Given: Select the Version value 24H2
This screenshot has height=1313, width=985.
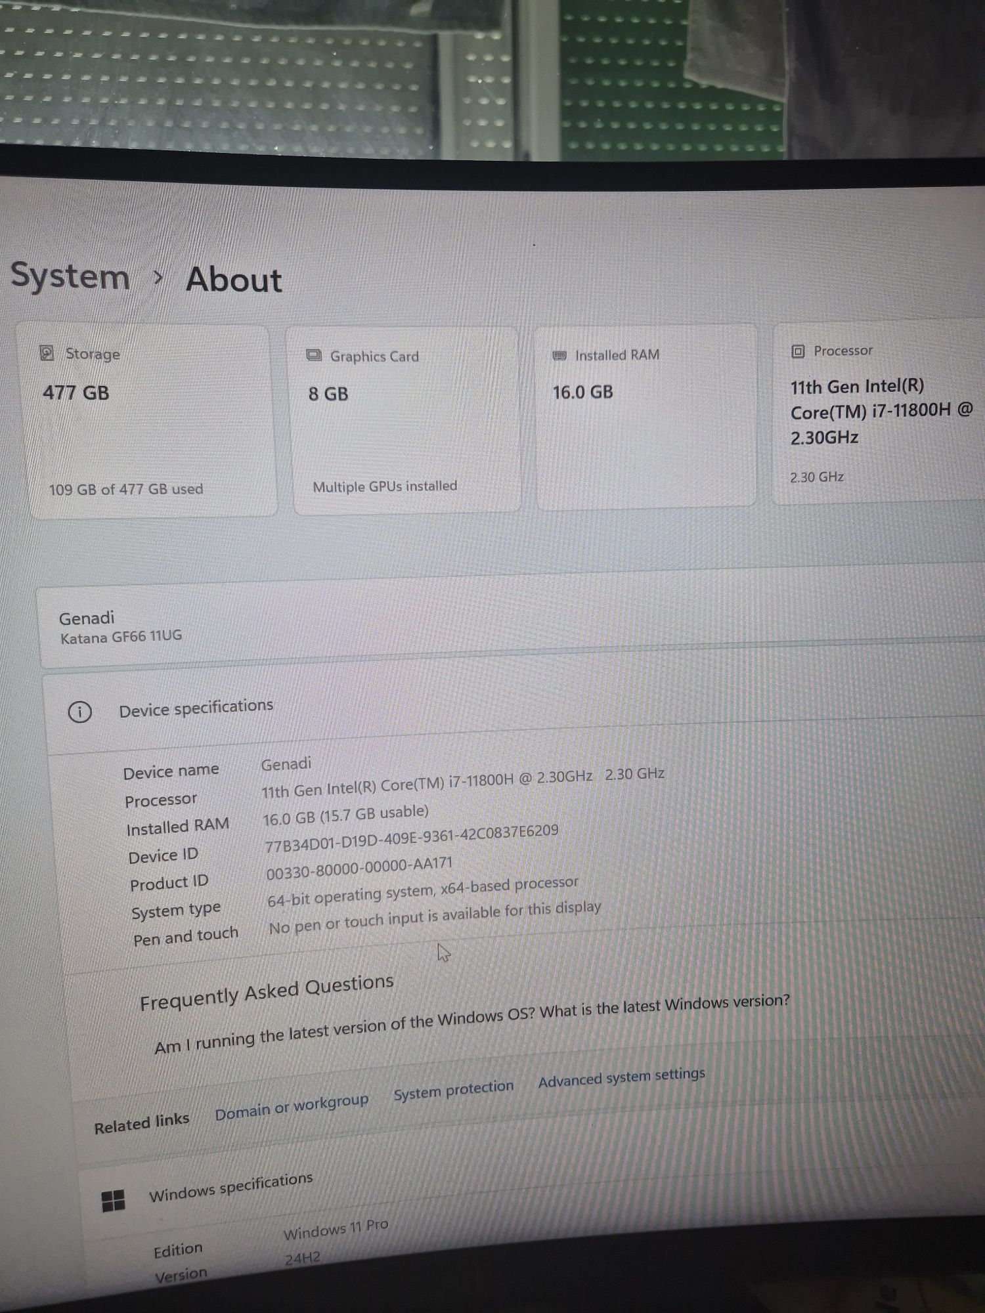Looking at the screenshot, I should click(303, 1259).
